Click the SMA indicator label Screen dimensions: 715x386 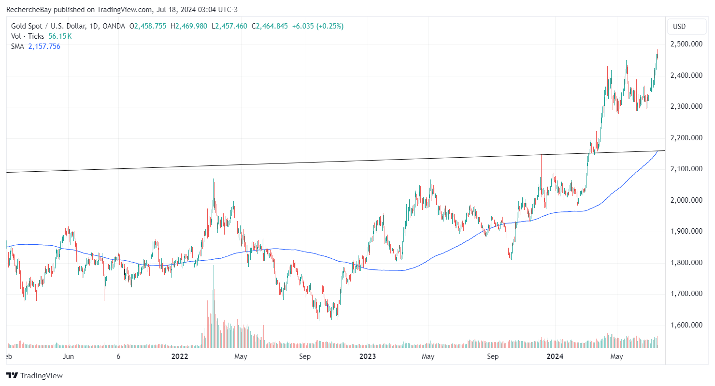pos(18,46)
